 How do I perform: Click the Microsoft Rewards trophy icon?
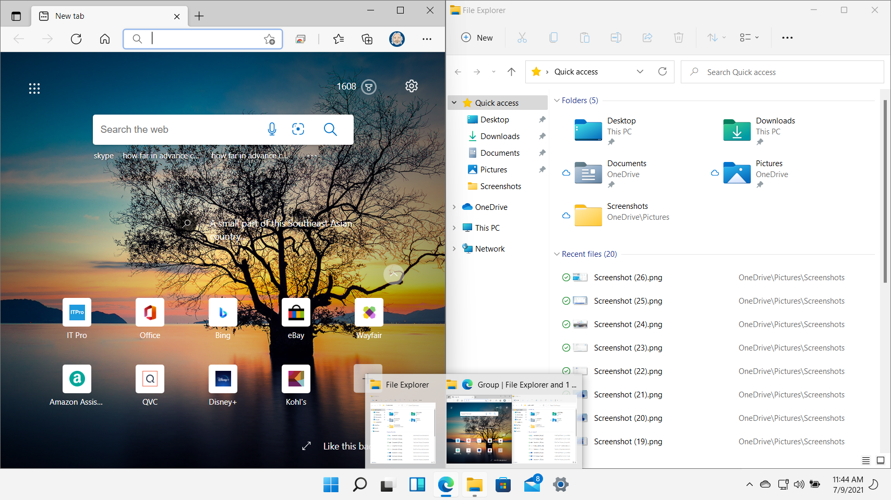click(368, 87)
